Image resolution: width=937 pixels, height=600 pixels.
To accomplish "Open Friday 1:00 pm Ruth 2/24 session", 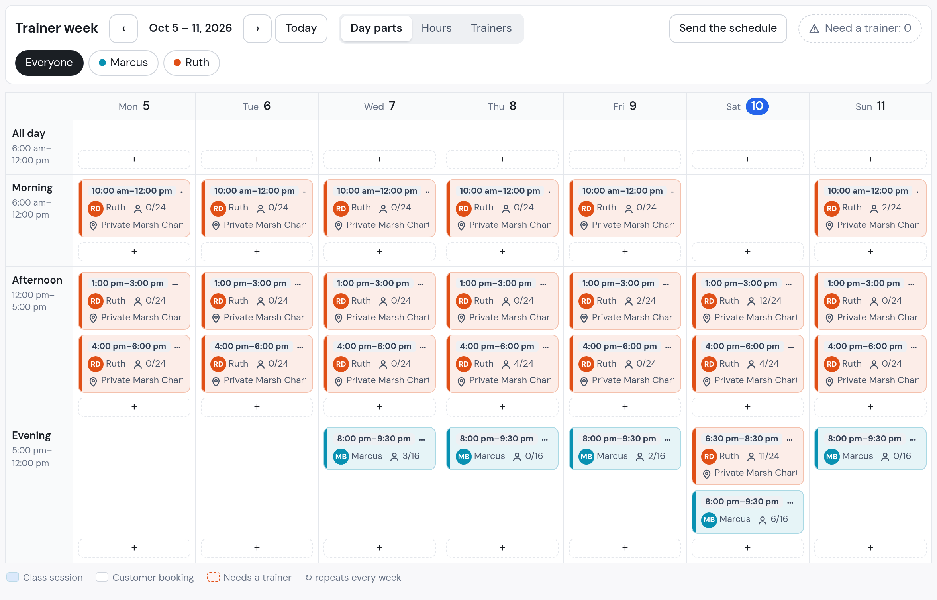I will click(625, 301).
